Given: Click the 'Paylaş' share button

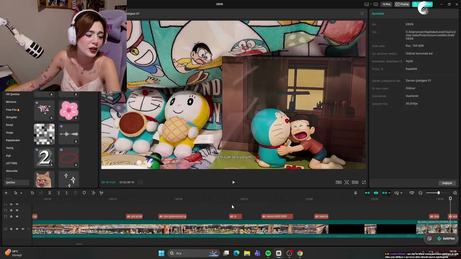Looking at the screenshot, I should [402, 4].
